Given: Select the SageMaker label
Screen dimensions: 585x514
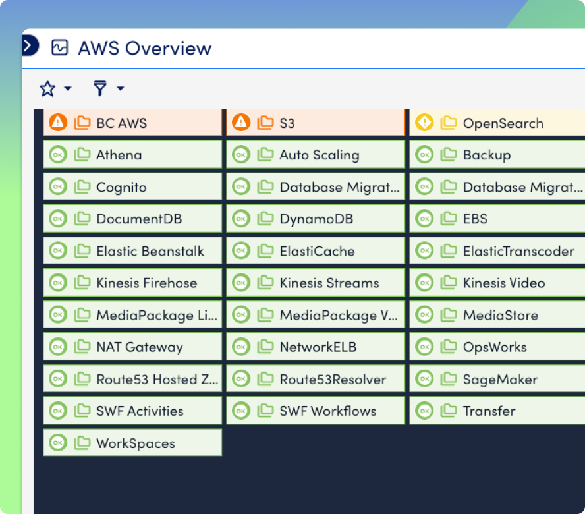Looking at the screenshot, I should (x=500, y=380).
